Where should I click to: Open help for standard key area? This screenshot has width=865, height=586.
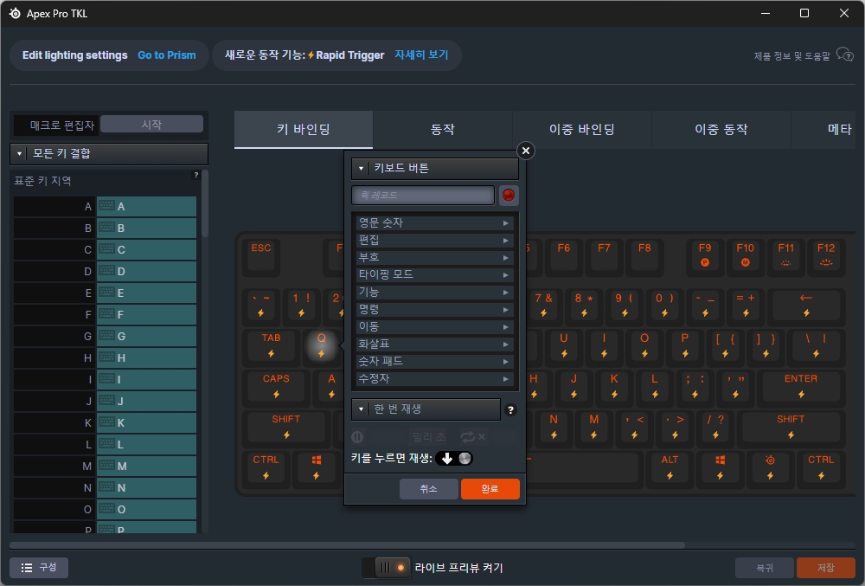[x=195, y=175]
